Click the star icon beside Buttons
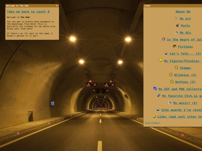The image size is (202, 151). pyautogui.click(x=172, y=81)
